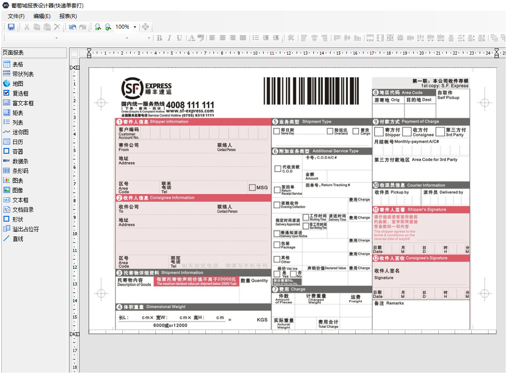Check the MSG box on the form
The height and width of the screenshot is (374, 507).
pyautogui.click(x=253, y=188)
